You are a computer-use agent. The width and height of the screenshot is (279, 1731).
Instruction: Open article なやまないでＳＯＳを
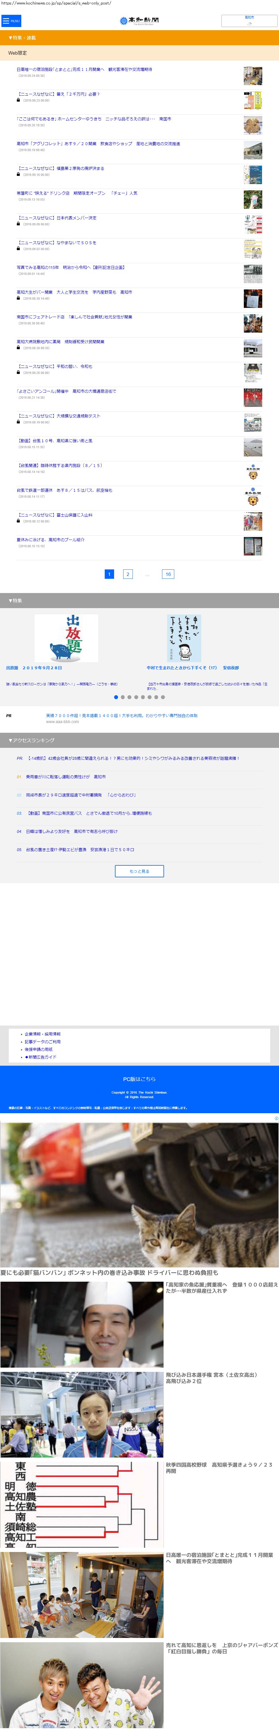[x=56, y=242]
